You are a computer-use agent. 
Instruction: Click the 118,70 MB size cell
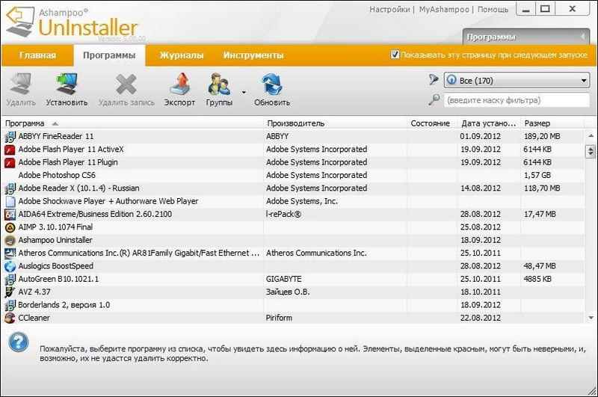pyautogui.click(x=541, y=188)
